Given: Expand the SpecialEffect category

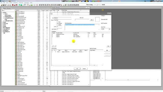Looking at the screenshot, I should tap(2, 29).
